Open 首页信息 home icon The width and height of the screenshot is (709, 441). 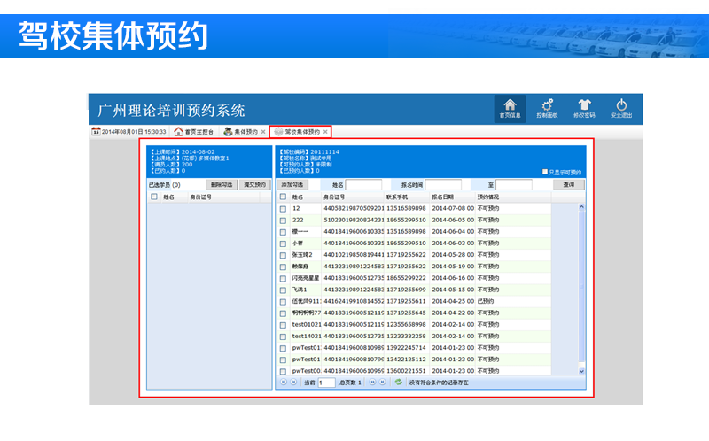click(510, 106)
